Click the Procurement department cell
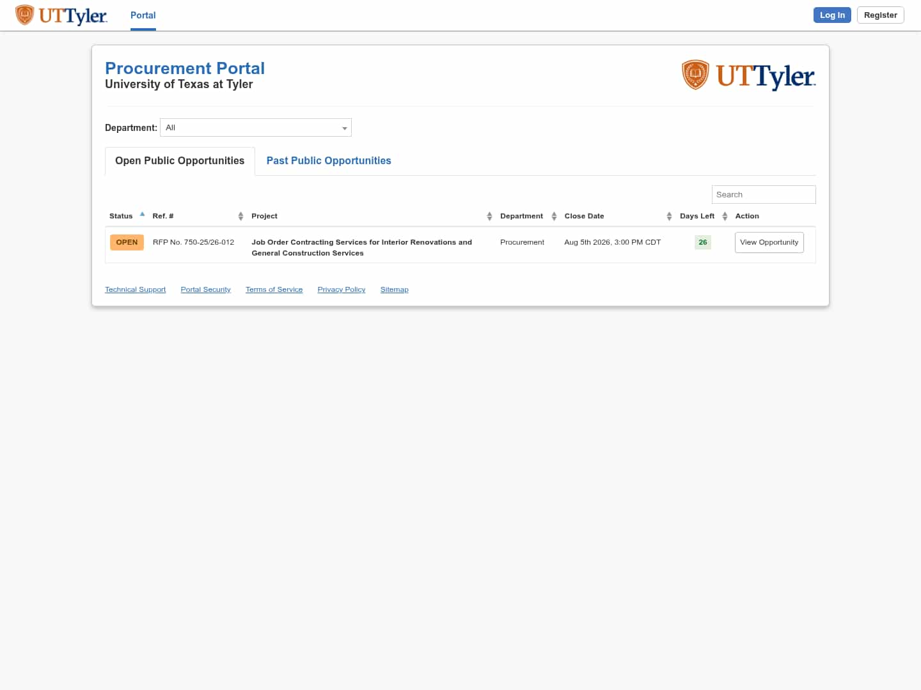 click(522, 242)
